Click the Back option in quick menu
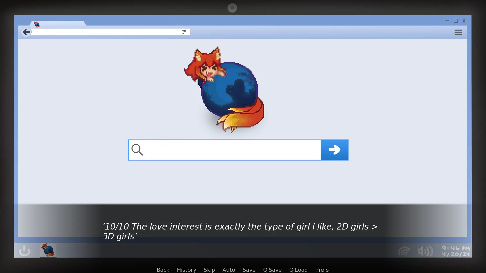Viewport: 486px width, 273px height. pyautogui.click(x=163, y=270)
